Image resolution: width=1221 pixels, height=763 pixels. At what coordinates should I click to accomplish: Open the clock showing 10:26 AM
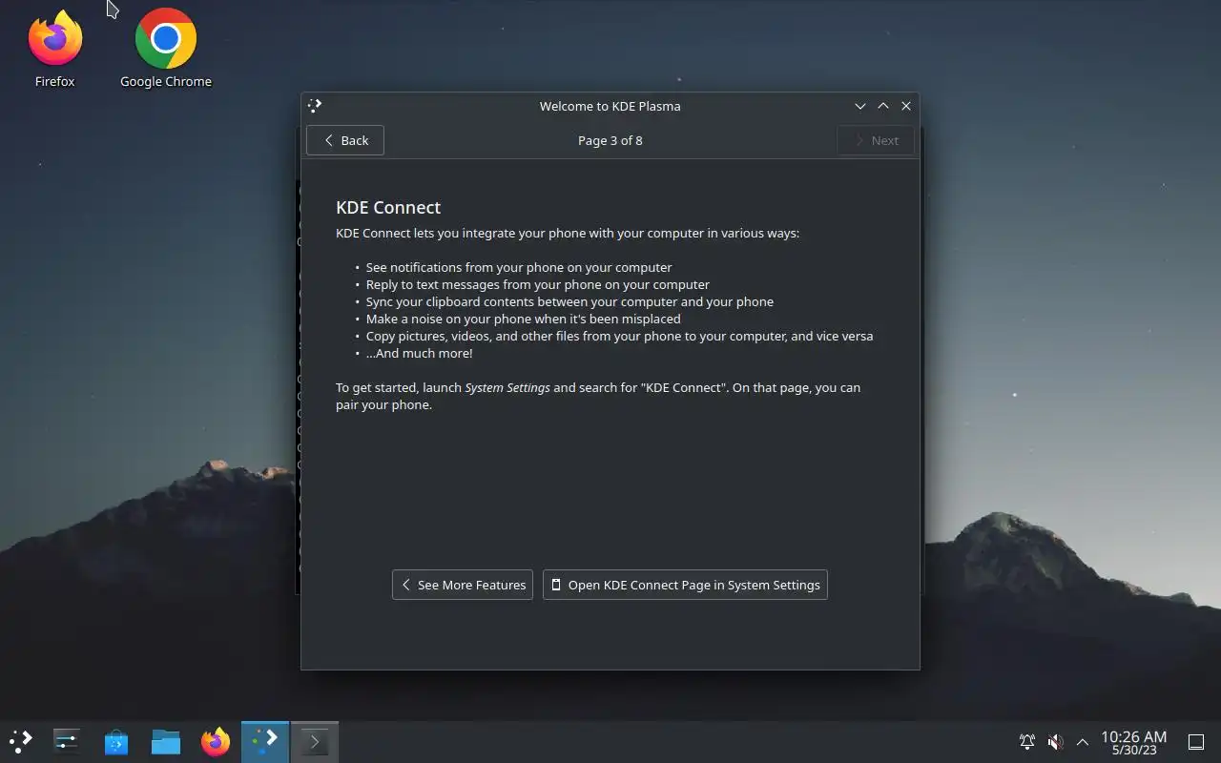pos(1134,742)
